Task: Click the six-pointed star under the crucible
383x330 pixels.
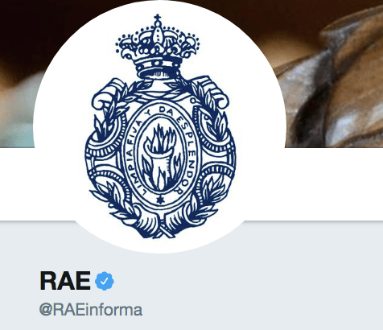Action: (160, 200)
